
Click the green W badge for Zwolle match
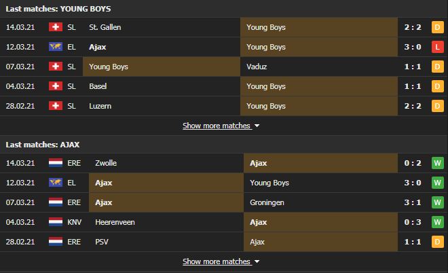pos(437,163)
